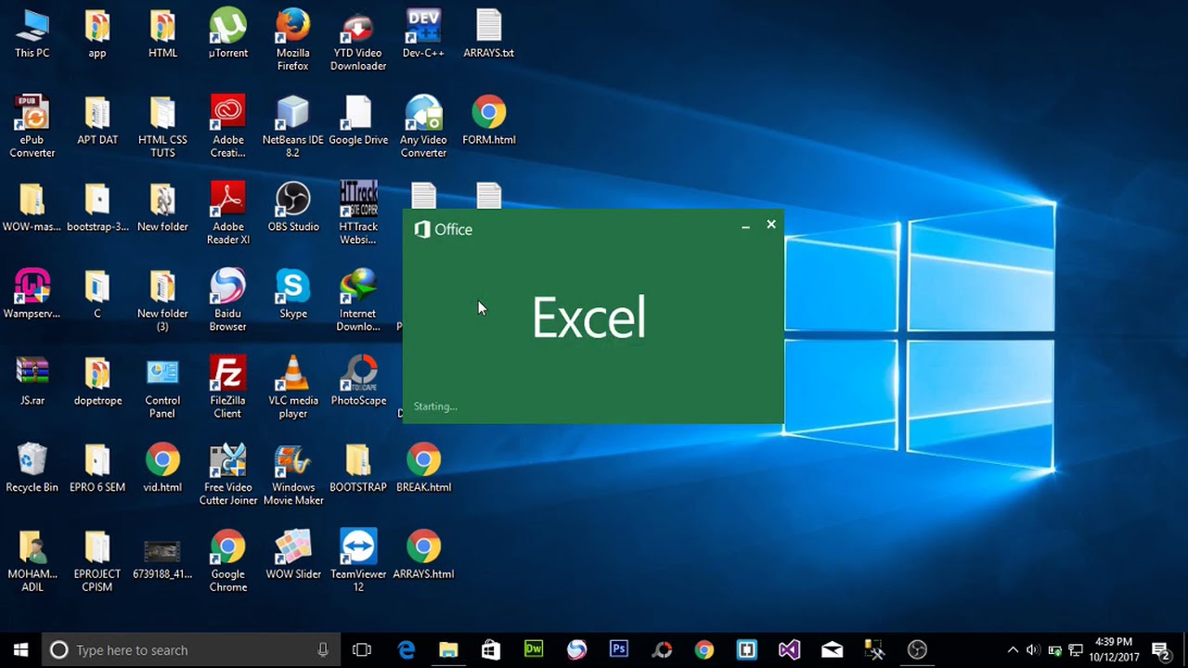This screenshot has height=668, width=1188.
Task: Open Mail app from taskbar
Action: pyautogui.click(x=832, y=649)
